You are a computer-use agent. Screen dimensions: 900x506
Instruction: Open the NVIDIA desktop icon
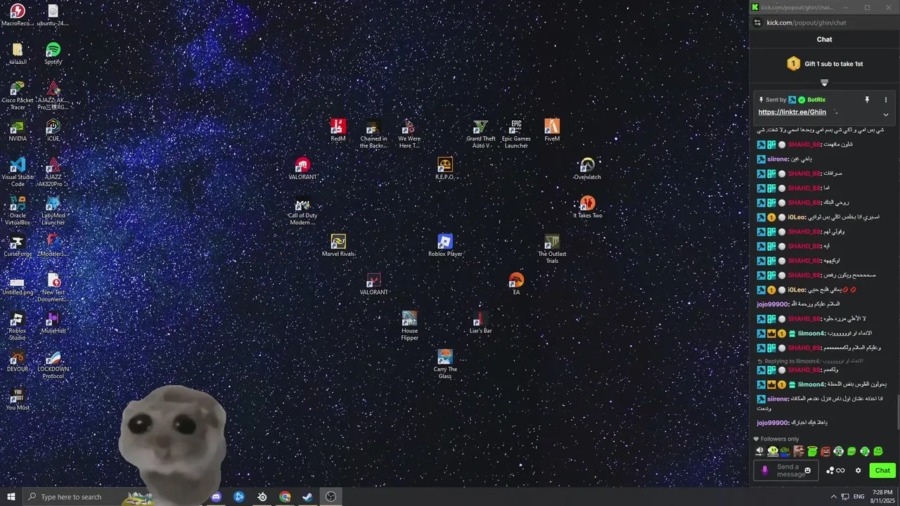(18, 130)
